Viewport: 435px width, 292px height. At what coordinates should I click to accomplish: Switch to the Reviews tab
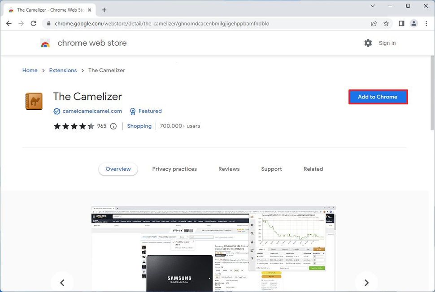pos(229,169)
